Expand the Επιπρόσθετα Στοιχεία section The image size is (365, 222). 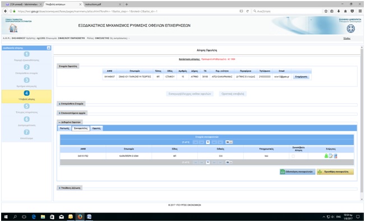pyautogui.click(x=71, y=104)
